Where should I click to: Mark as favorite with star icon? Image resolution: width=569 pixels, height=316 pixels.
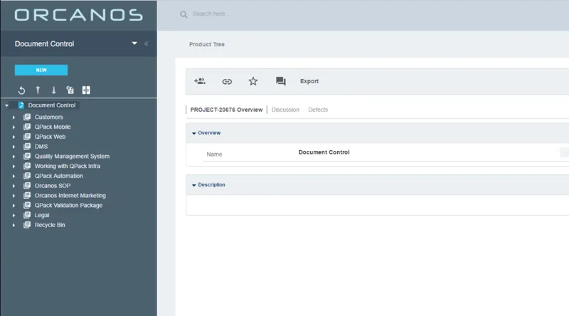(253, 81)
